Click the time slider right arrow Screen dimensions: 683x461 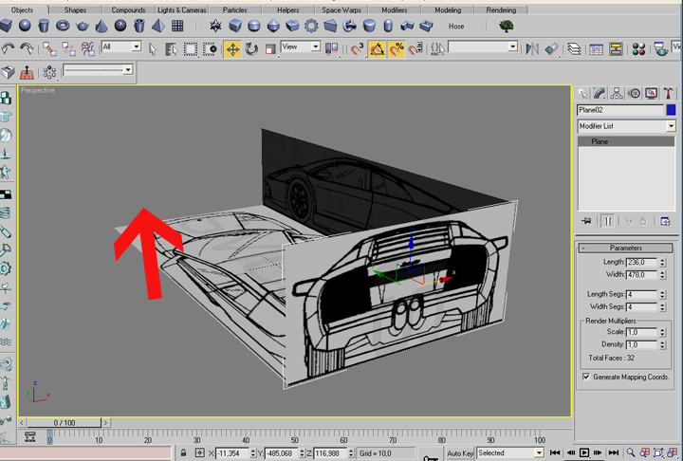click(105, 423)
